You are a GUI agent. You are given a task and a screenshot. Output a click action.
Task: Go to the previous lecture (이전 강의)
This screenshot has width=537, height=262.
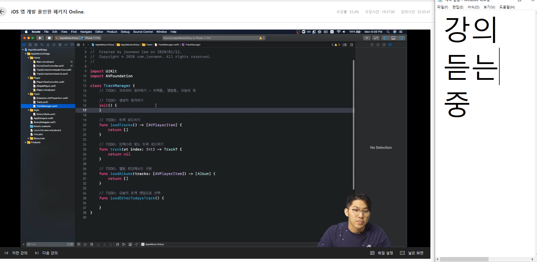click(16, 253)
